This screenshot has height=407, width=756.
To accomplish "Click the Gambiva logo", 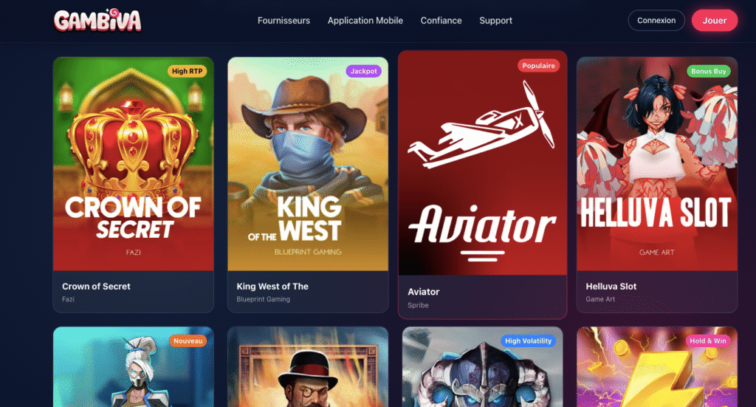I will [x=97, y=20].
